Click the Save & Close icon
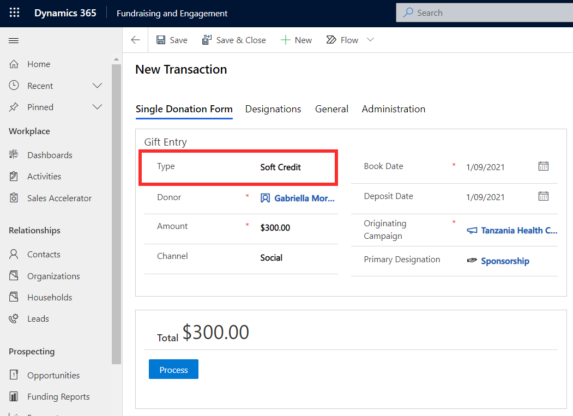Screen dimensions: 573x416 click(207, 40)
